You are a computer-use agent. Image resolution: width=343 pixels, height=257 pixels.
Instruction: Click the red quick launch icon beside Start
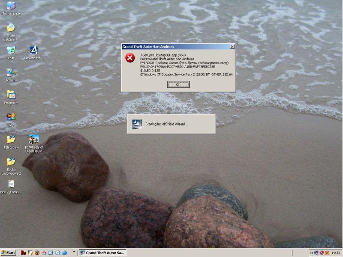(24, 253)
